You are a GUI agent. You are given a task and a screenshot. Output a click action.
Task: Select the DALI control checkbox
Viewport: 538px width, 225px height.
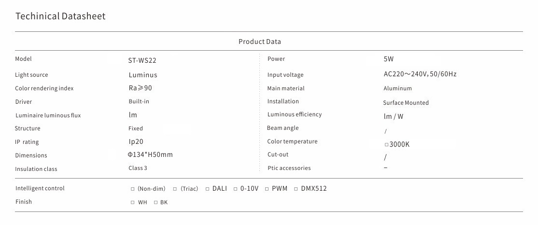tap(208, 189)
